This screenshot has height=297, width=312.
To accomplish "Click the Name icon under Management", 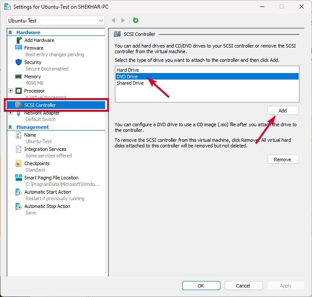I will 18,135.
